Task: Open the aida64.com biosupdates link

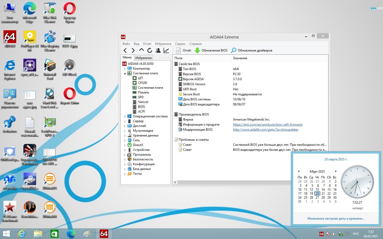Action: [x=265, y=130]
